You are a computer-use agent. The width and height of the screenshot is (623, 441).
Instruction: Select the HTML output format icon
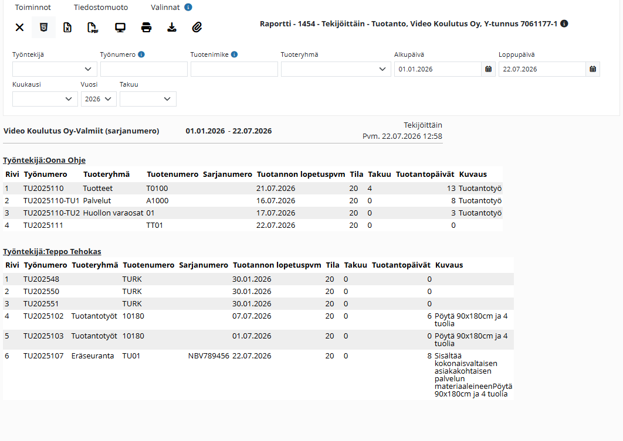tap(44, 28)
